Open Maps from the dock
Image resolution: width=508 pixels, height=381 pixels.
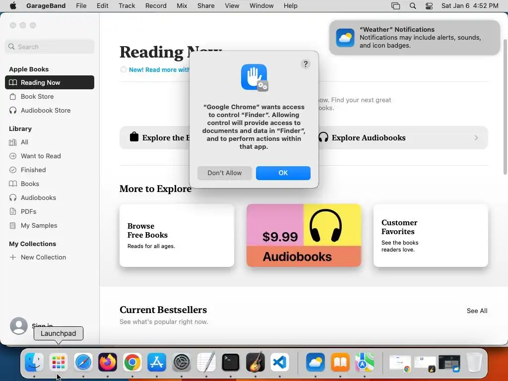point(365,362)
